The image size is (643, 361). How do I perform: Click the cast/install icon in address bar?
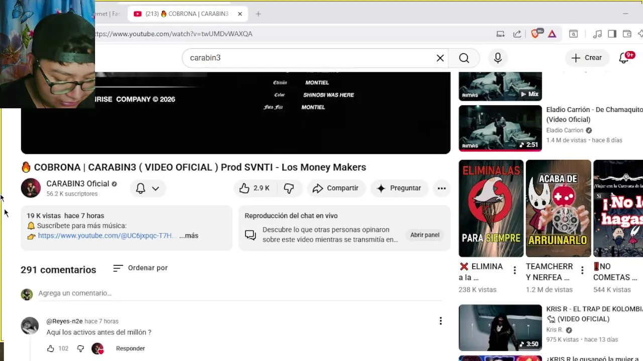coord(500,34)
